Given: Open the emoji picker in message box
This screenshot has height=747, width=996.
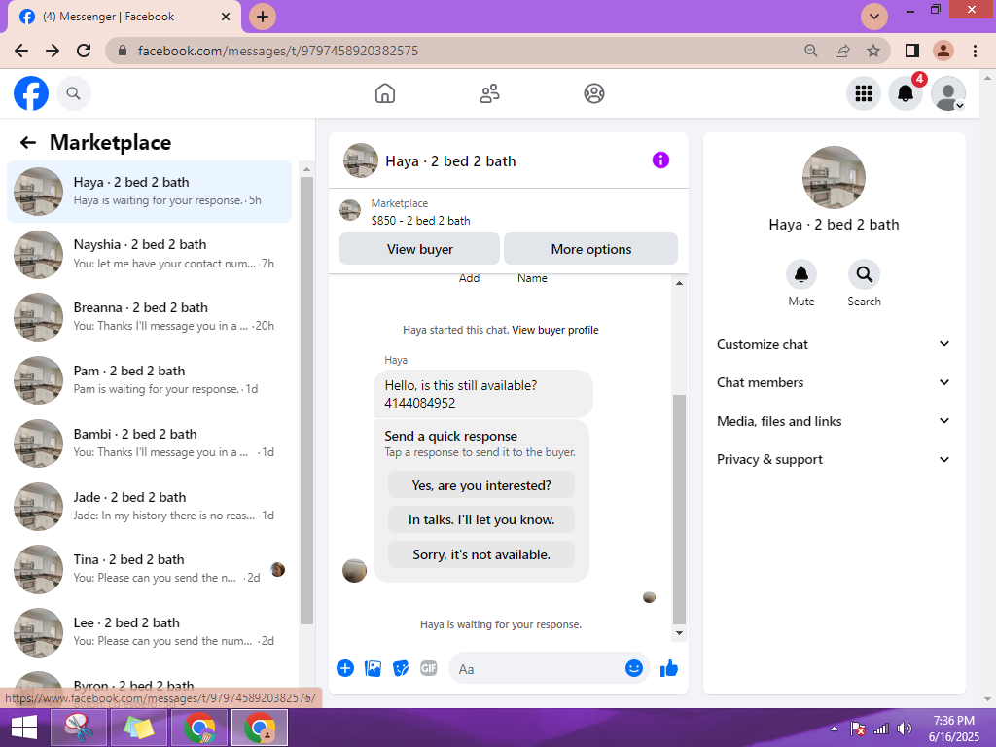Looking at the screenshot, I should click(634, 668).
